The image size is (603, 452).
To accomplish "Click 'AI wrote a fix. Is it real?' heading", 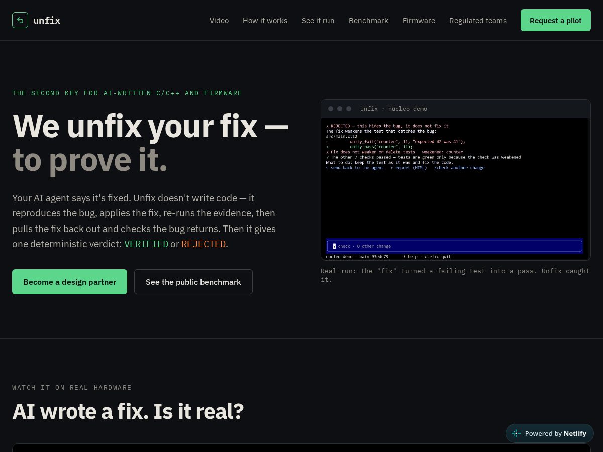I will pos(128,411).
